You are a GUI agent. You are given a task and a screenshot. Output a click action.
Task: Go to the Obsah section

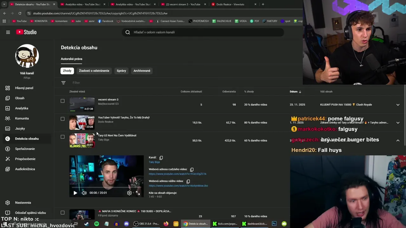[20, 98]
